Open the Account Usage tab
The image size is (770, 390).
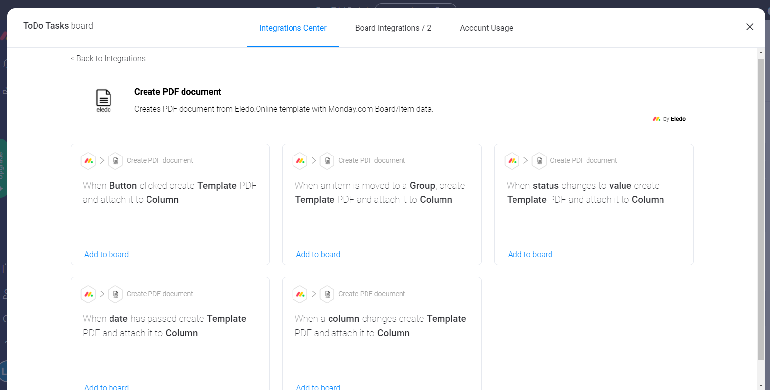[486, 28]
